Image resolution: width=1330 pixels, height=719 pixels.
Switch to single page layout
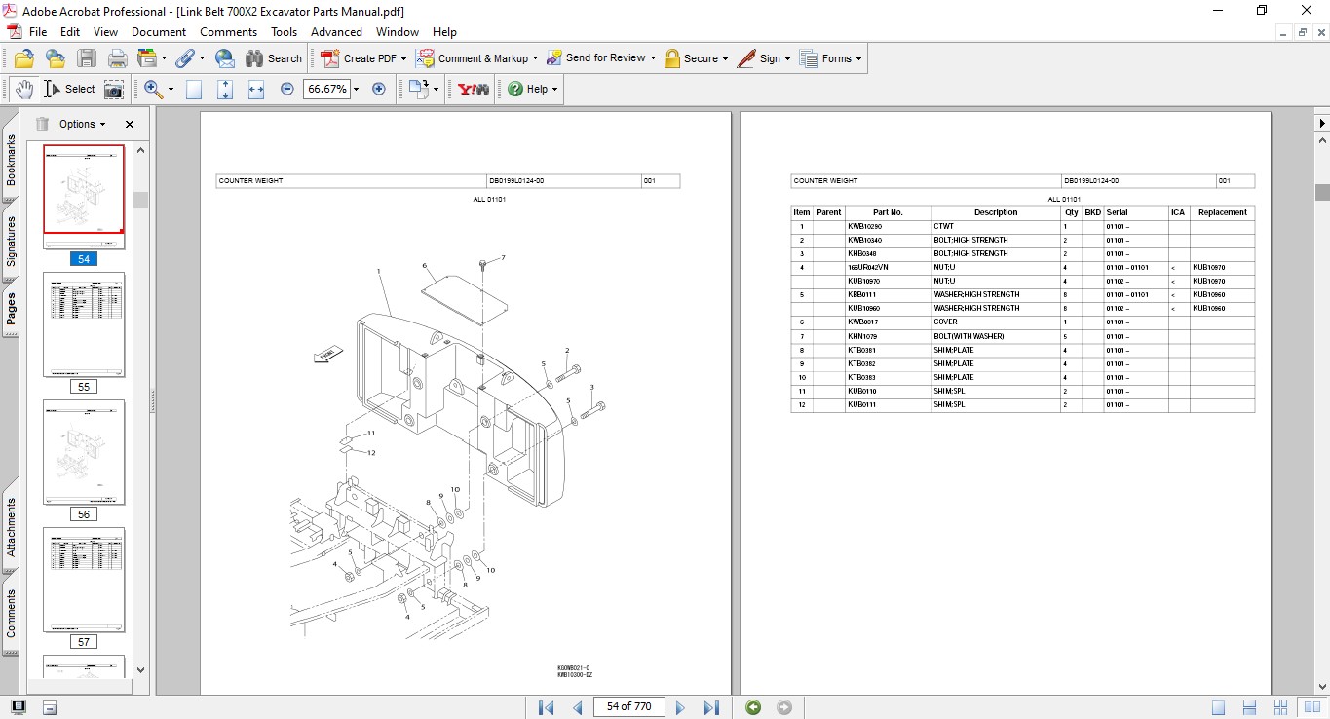coord(1219,707)
